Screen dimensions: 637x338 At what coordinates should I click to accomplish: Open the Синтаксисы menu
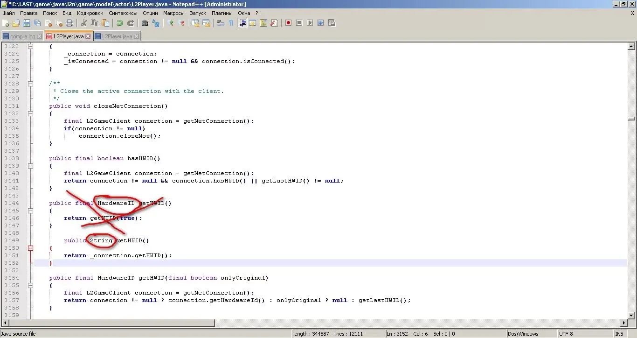tap(123, 13)
